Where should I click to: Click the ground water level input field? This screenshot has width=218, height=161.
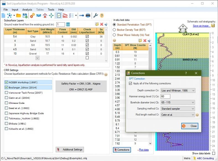tap(61, 24)
